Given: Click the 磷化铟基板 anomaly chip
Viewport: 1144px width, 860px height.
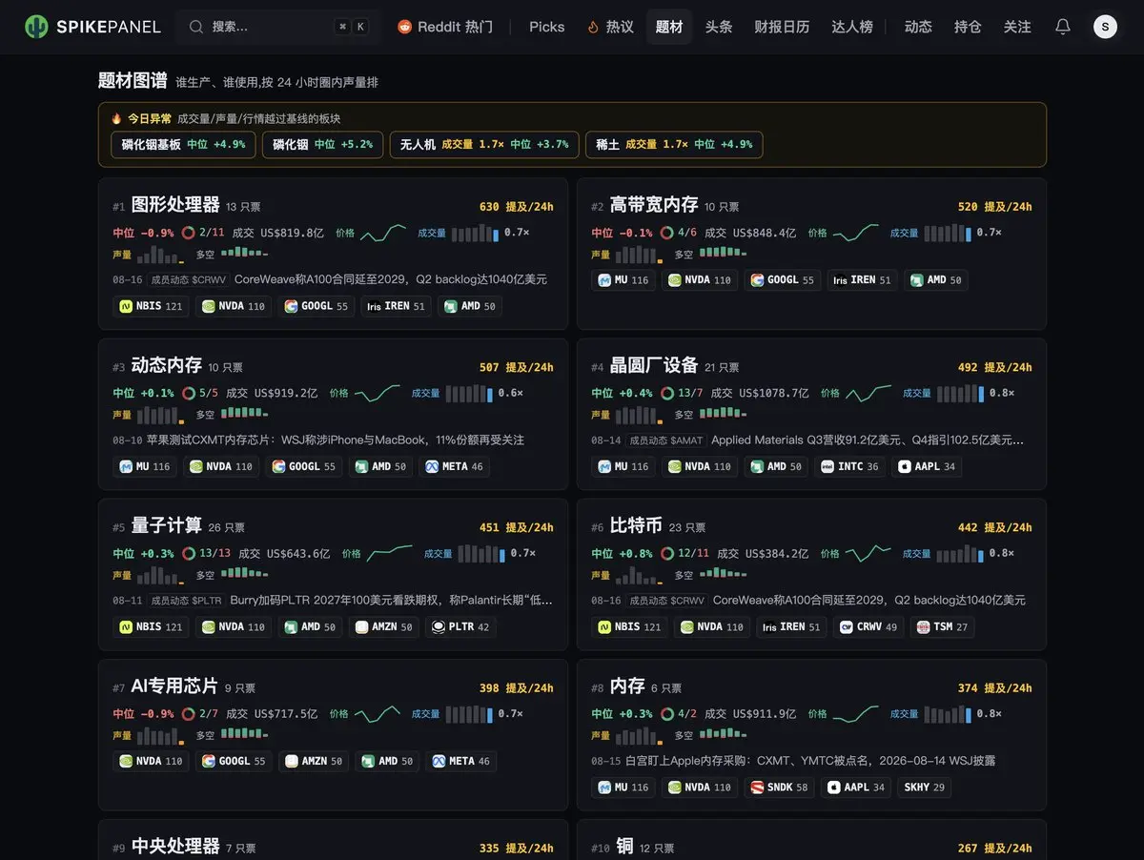Looking at the screenshot, I should pos(183,144).
